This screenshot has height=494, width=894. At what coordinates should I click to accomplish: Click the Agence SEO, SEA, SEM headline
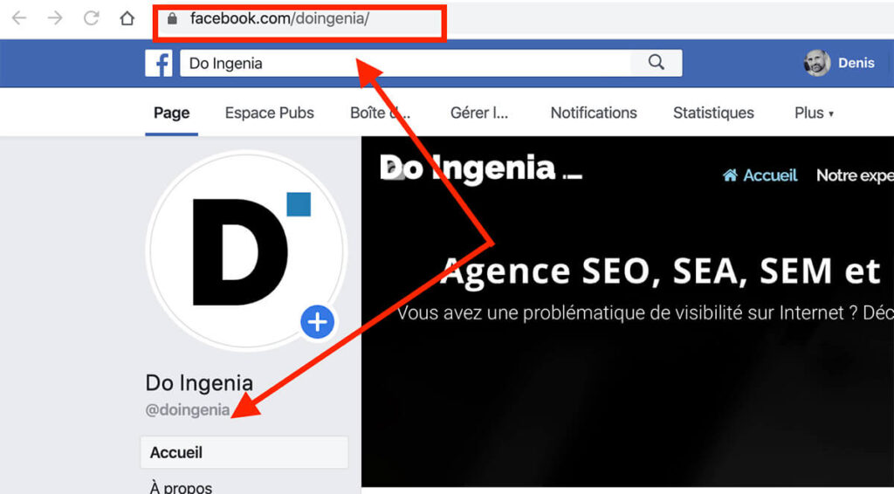coord(660,271)
